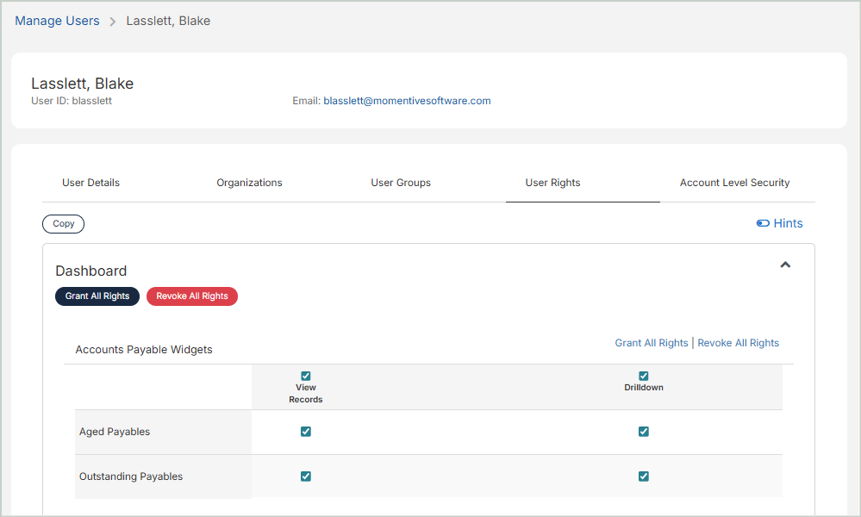Image resolution: width=861 pixels, height=517 pixels.
Task: Open the Manage Users breadcrumb link
Action: tap(57, 21)
